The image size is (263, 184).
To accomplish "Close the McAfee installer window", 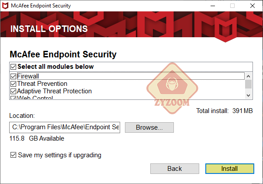I will pyautogui.click(x=252, y=6).
